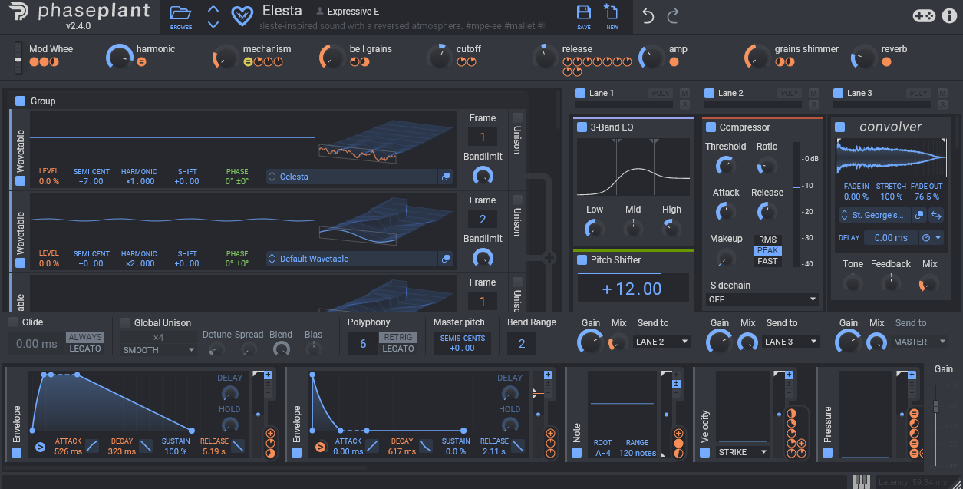Redo the last change

[673, 16]
